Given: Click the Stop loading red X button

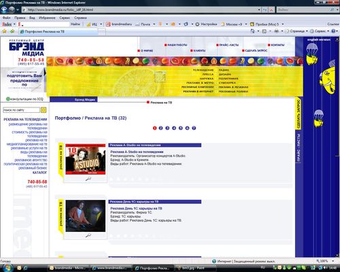Looking at the screenshot, I should tap(271, 10).
